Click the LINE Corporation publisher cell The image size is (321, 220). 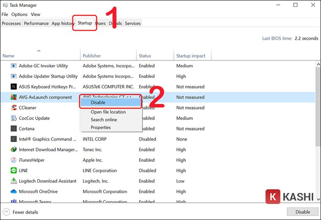(100, 170)
